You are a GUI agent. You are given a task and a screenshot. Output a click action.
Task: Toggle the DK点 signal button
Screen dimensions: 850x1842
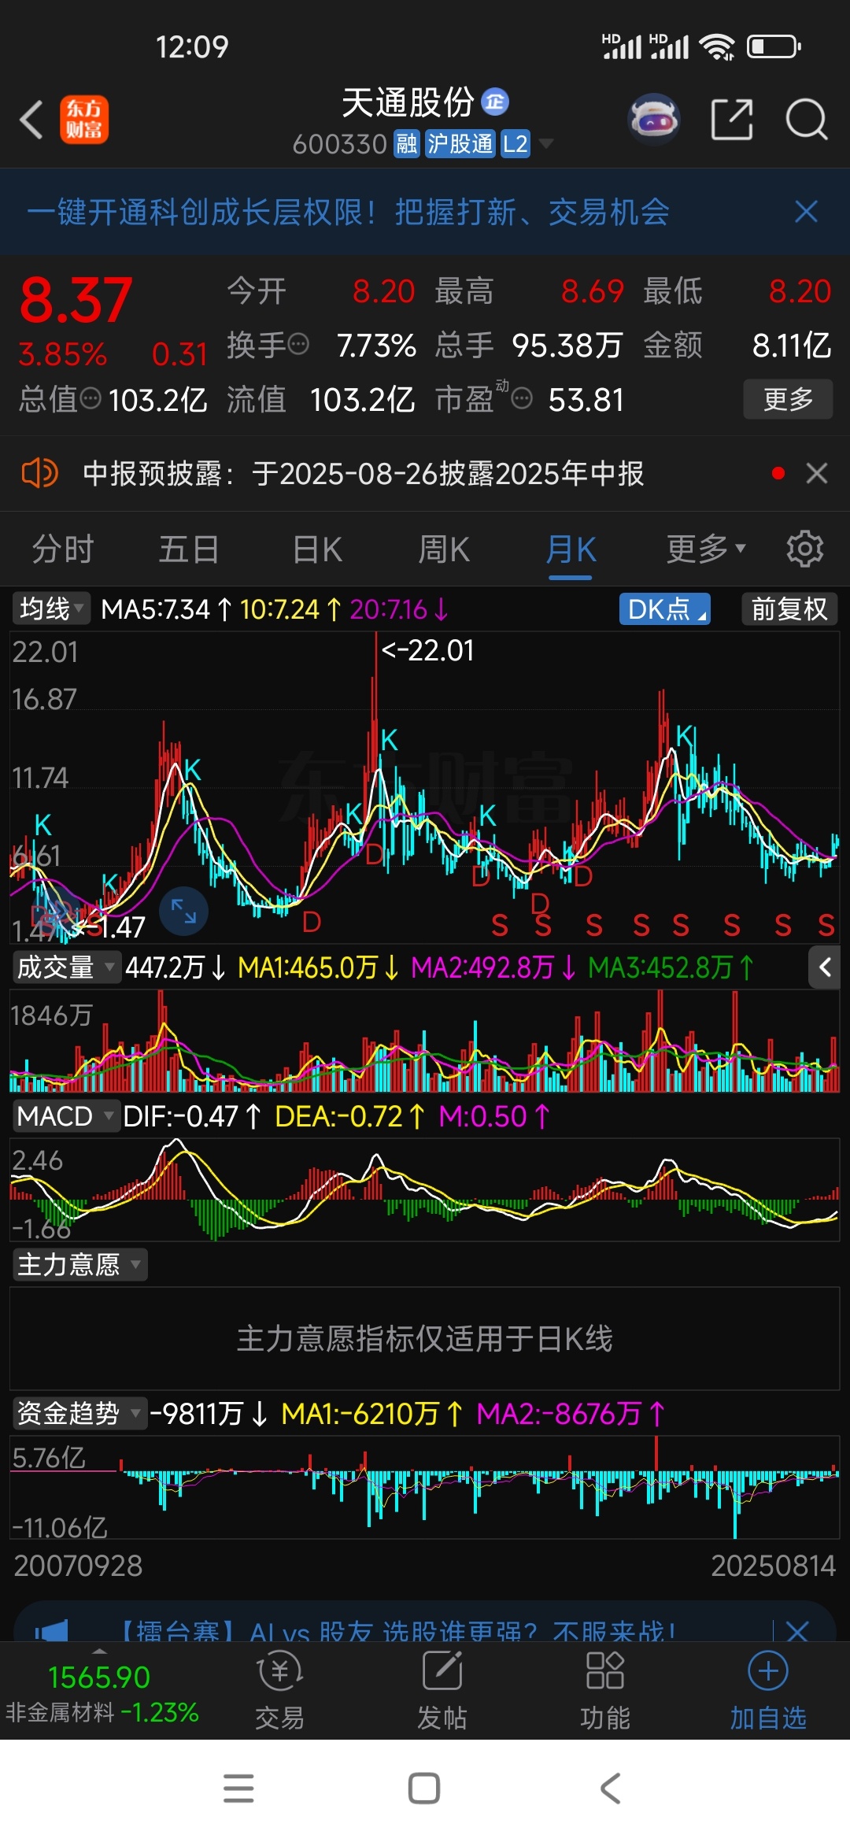[666, 609]
